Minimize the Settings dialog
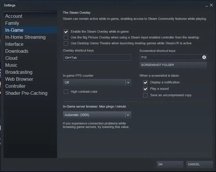The image size is (216, 172). click(x=206, y=5)
